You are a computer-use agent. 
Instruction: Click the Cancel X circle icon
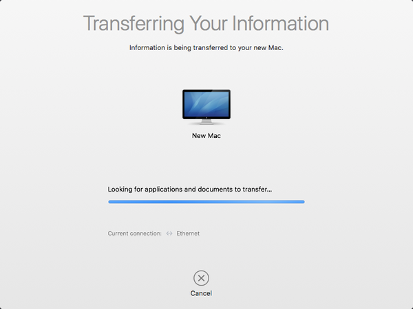pyautogui.click(x=201, y=278)
